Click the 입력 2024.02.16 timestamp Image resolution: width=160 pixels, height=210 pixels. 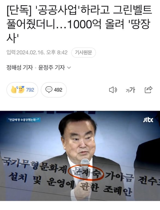tap(37, 52)
